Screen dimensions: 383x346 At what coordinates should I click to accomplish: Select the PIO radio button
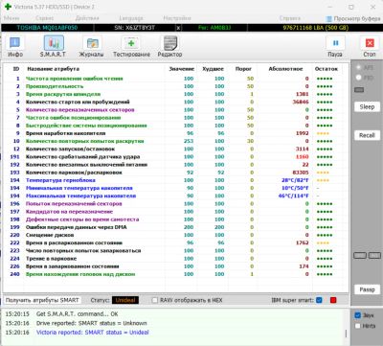click(x=358, y=78)
